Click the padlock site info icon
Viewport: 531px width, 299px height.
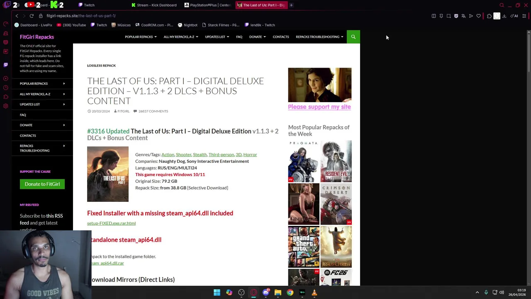coord(41,16)
